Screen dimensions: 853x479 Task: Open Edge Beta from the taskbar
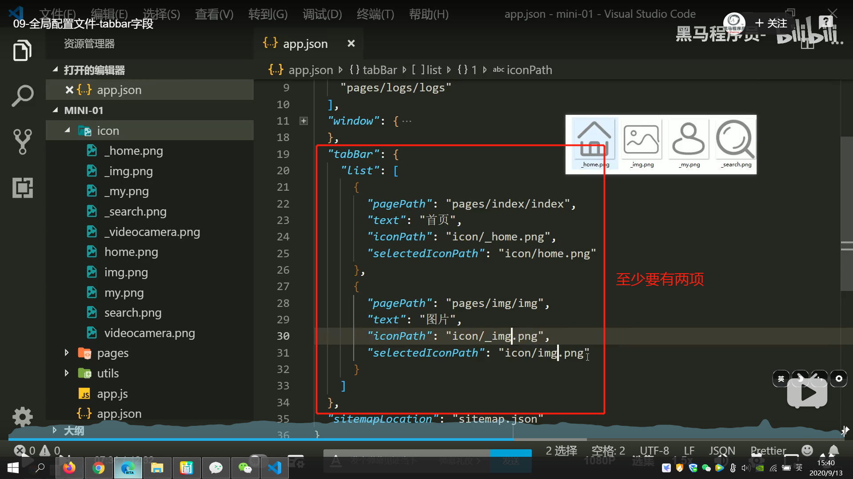[x=128, y=468]
